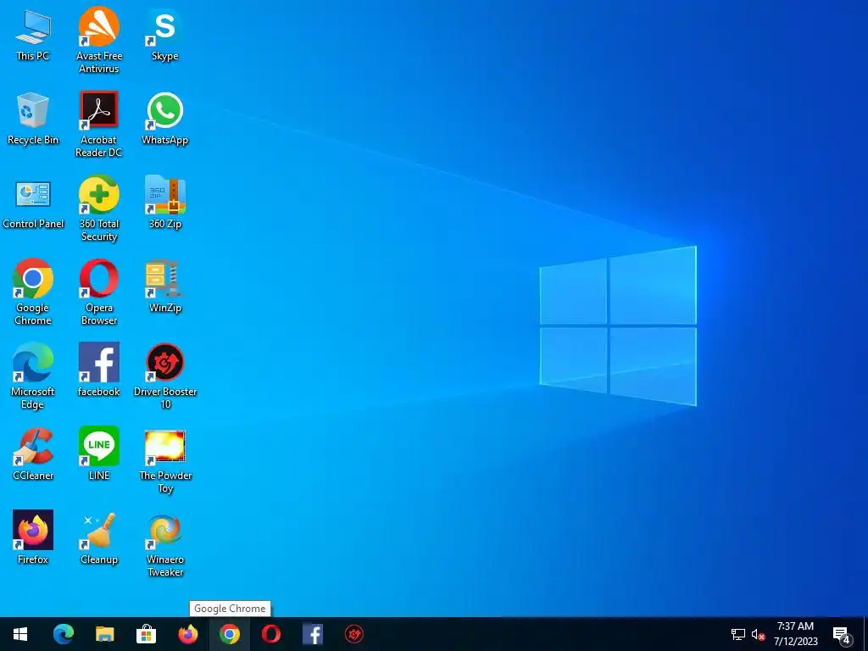This screenshot has width=868, height=651.
Task: Select Winaero Tweaker desktop shortcut
Action: tap(165, 545)
